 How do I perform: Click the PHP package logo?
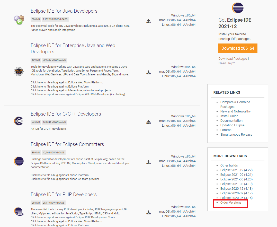click(x=19, y=212)
